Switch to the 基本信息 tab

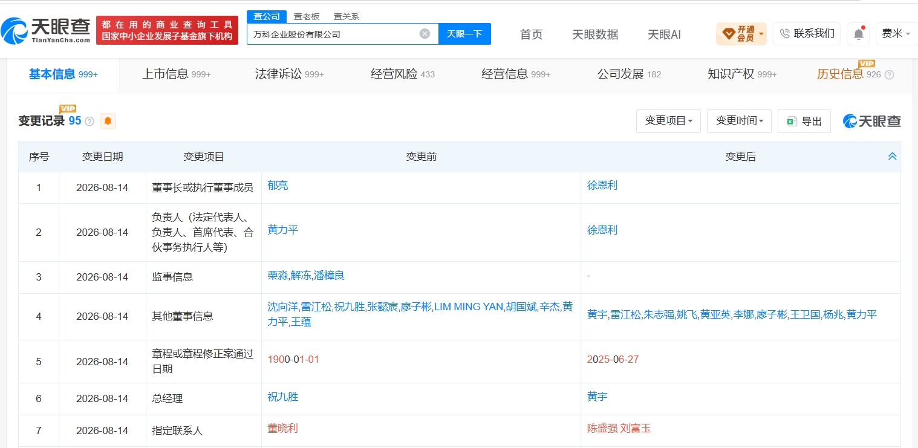[63, 74]
